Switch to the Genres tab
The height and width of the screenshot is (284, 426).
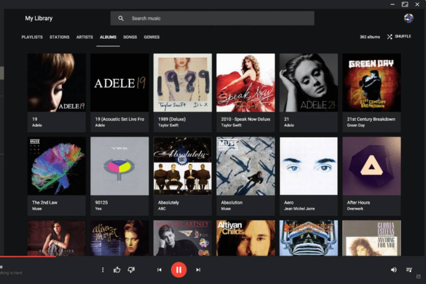[x=152, y=37]
